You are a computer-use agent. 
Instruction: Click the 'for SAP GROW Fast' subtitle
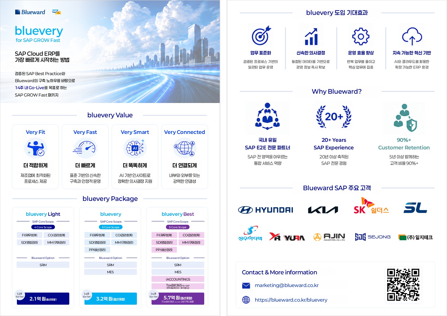point(38,40)
